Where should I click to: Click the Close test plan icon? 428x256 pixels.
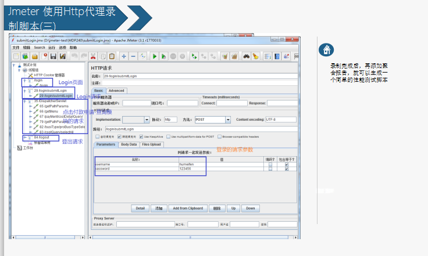click(44, 56)
